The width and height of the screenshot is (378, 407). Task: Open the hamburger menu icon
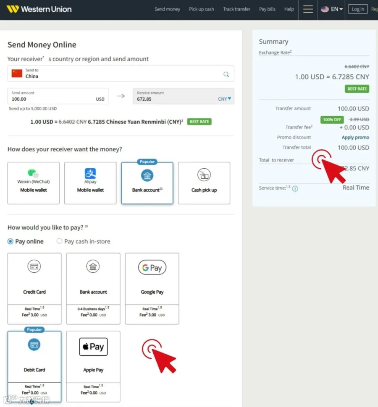tap(308, 9)
